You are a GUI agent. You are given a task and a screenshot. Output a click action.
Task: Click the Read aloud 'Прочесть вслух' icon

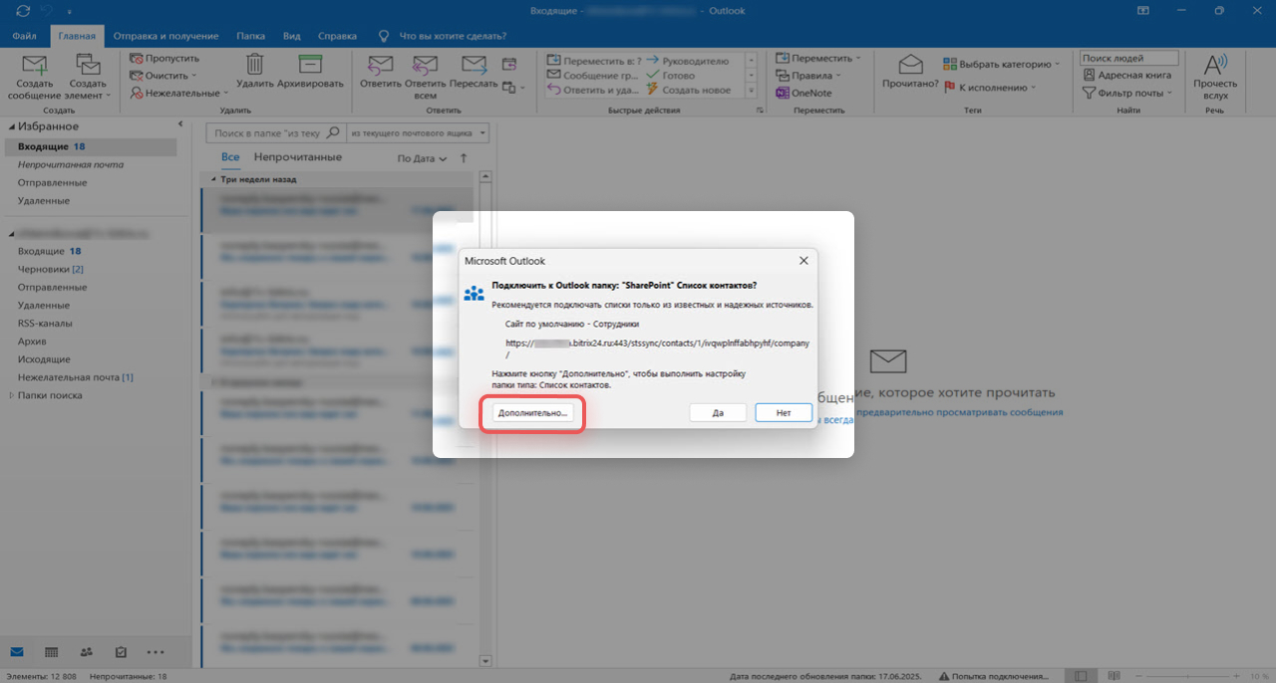[1214, 66]
